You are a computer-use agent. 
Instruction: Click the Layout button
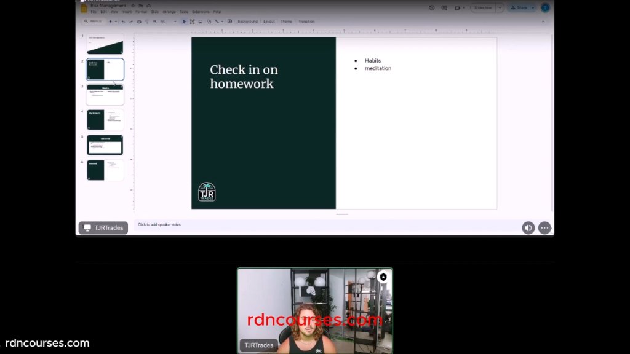[269, 22]
